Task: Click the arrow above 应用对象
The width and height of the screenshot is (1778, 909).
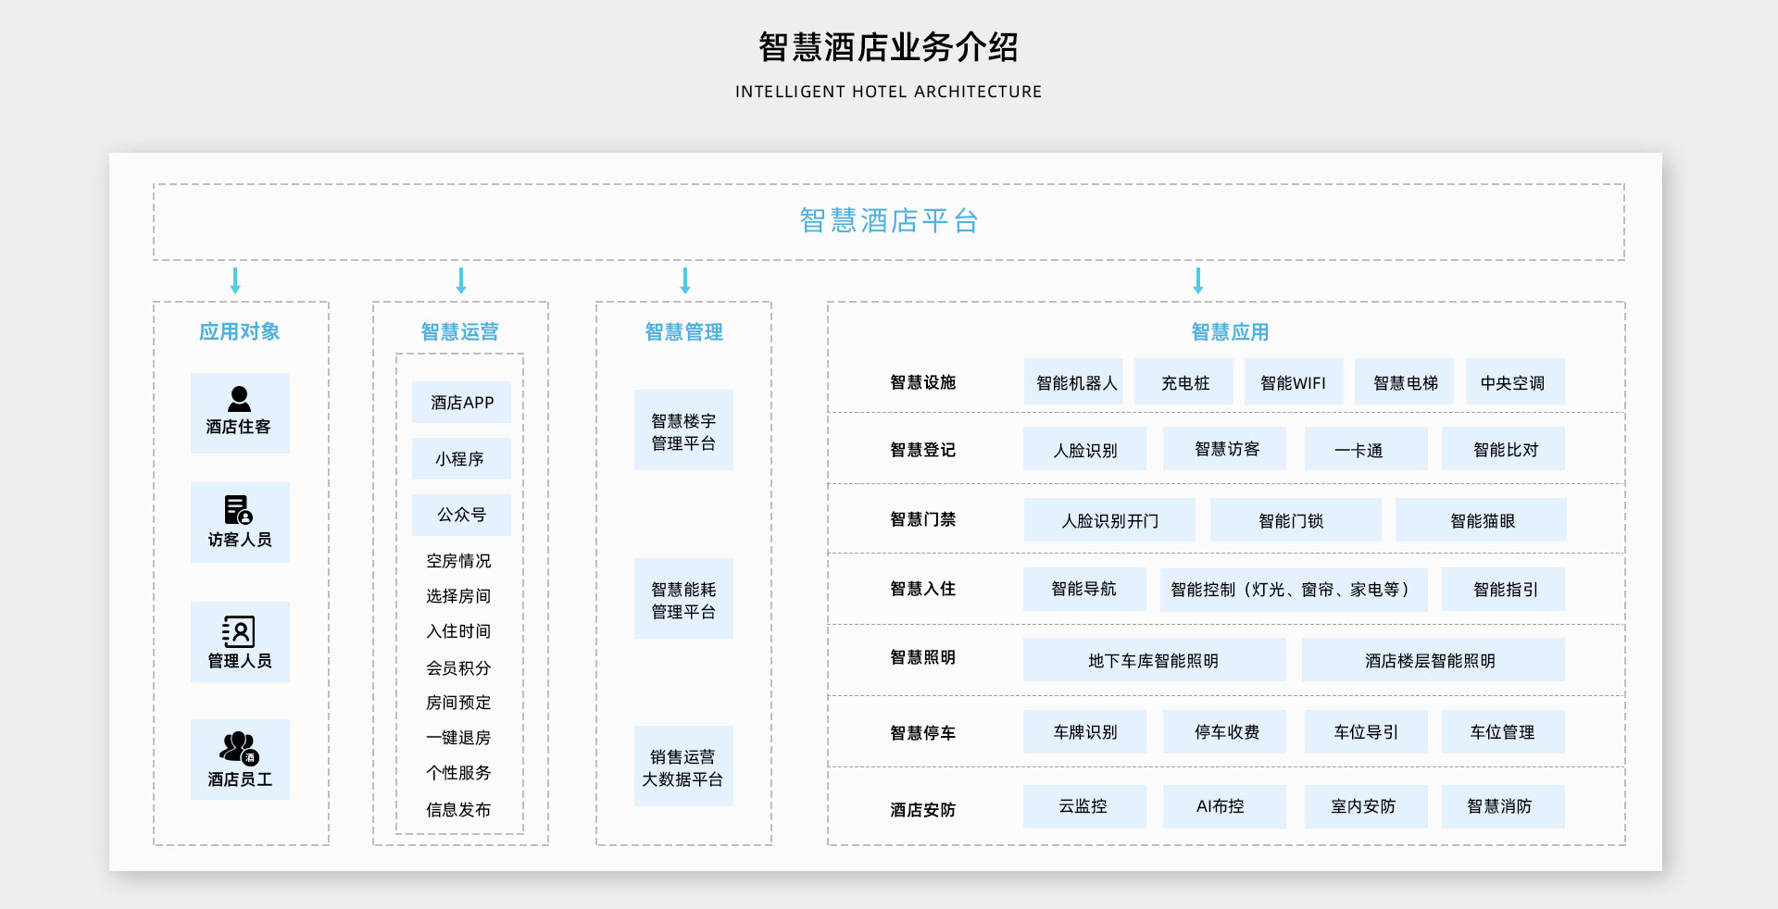Action: point(235,280)
